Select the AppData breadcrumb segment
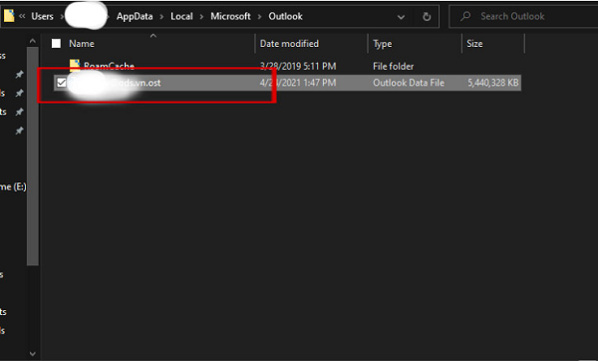598x361 pixels. click(x=135, y=16)
